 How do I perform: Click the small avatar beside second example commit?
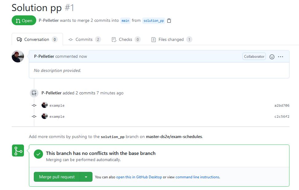click(x=45, y=116)
